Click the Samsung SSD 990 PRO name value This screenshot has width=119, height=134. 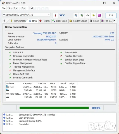(45, 33)
